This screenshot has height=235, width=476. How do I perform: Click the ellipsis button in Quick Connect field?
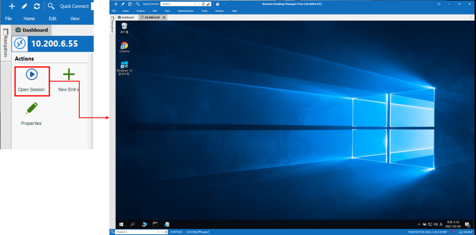[199, 4]
